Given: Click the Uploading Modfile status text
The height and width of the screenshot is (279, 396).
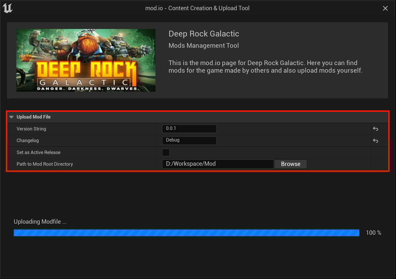Looking at the screenshot, I should pyautogui.click(x=40, y=222).
